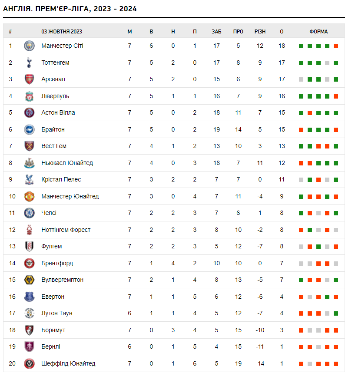Image resolution: width=345 pixels, height=376 pixels.
Task: Select the Wolverhampton wolf head logo
Action: click(29, 280)
